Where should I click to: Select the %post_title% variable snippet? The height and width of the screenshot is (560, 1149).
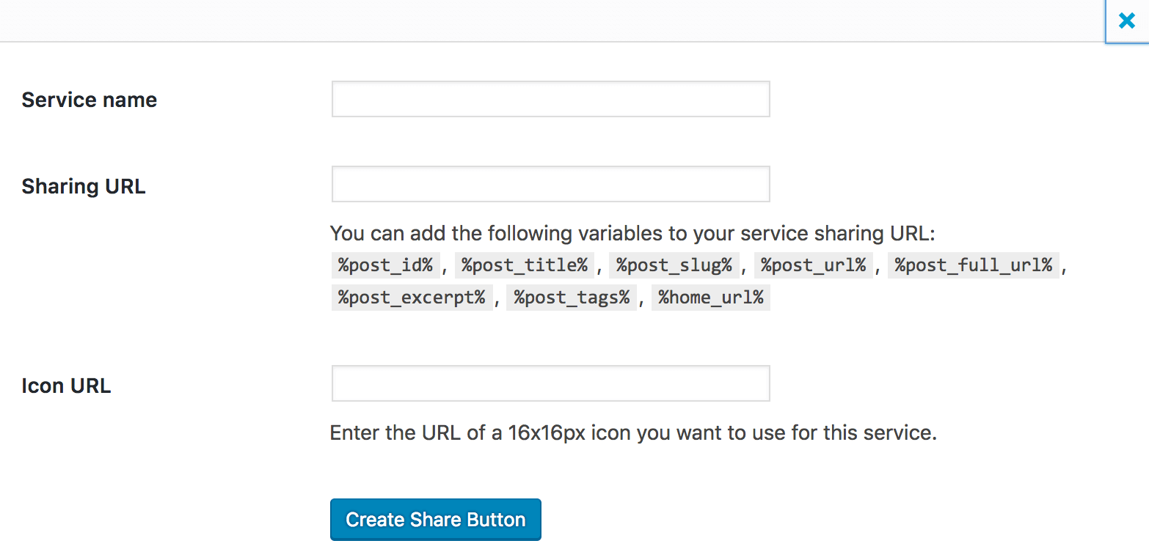point(525,265)
